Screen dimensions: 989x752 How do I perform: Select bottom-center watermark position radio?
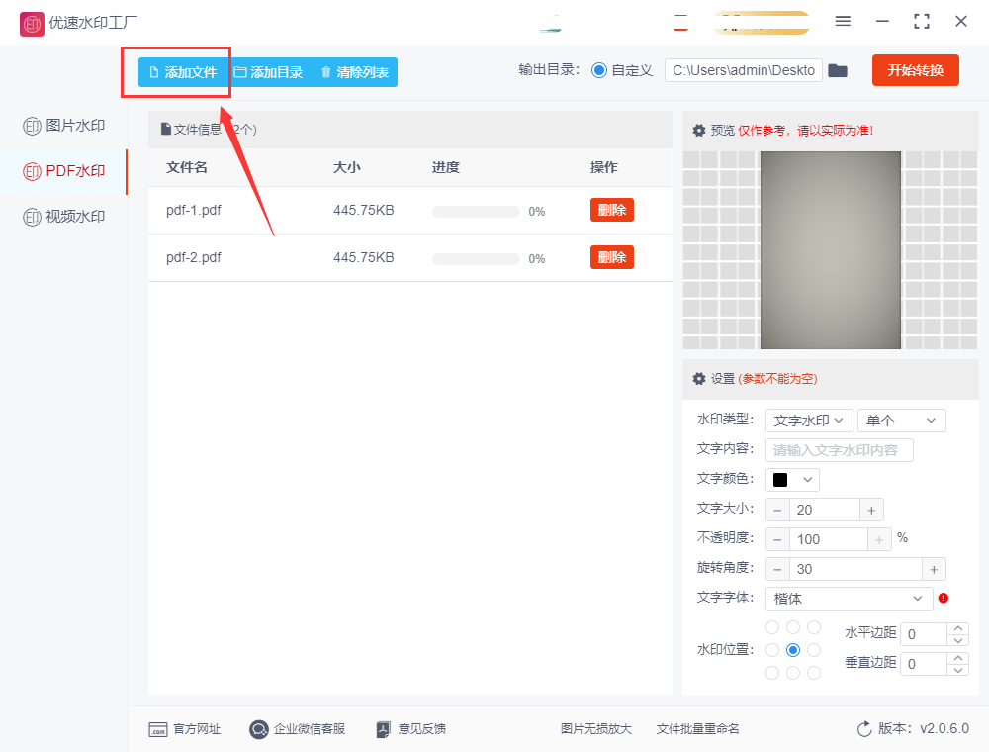pyautogui.click(x=793, y=673)
